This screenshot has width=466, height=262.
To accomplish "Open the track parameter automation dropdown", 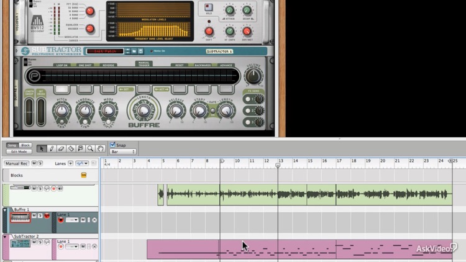I will [x=82, y=163].
